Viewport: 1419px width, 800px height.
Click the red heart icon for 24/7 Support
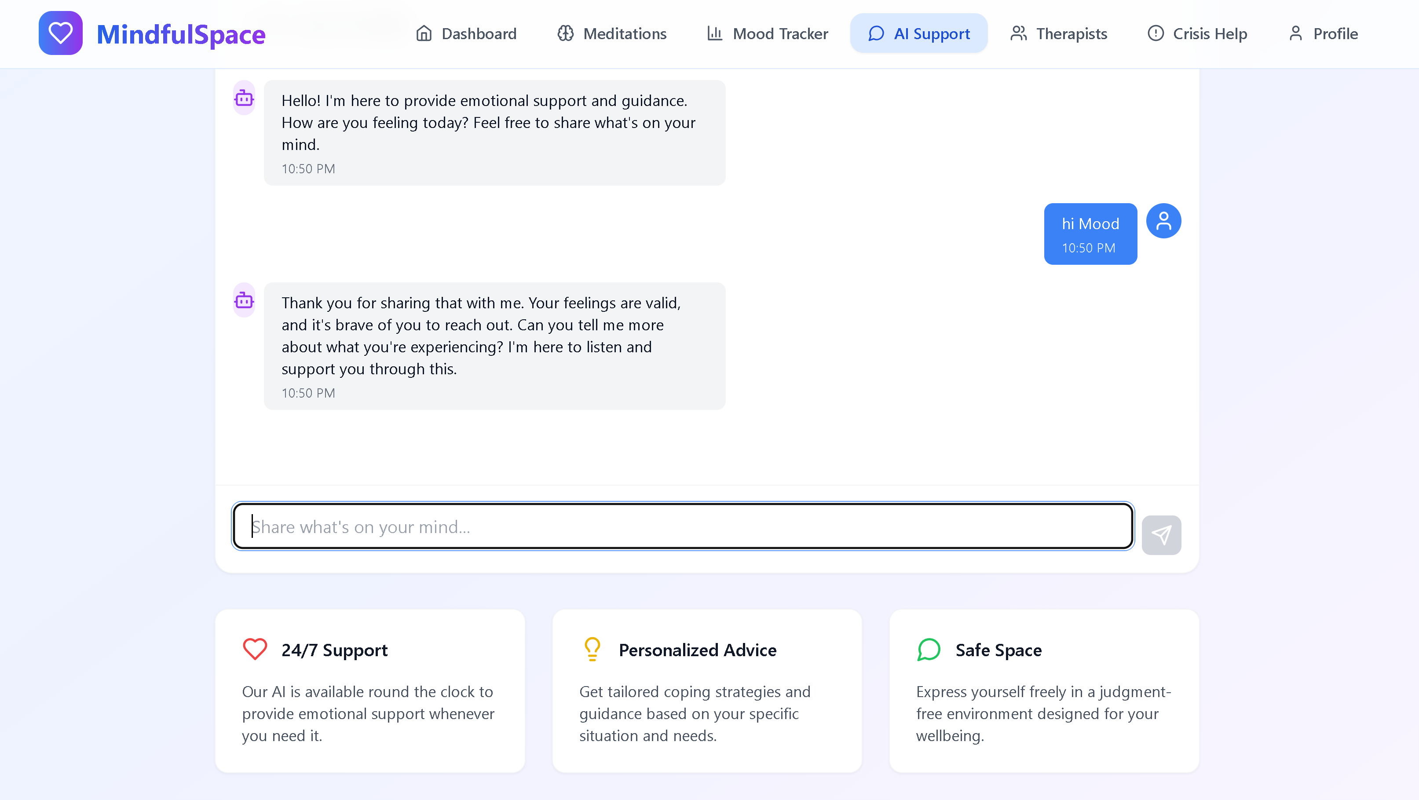tap(255, 649)
